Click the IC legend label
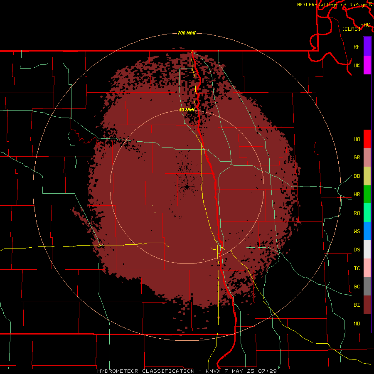Viewport: 374px width, 374px height. pos(357,268)
